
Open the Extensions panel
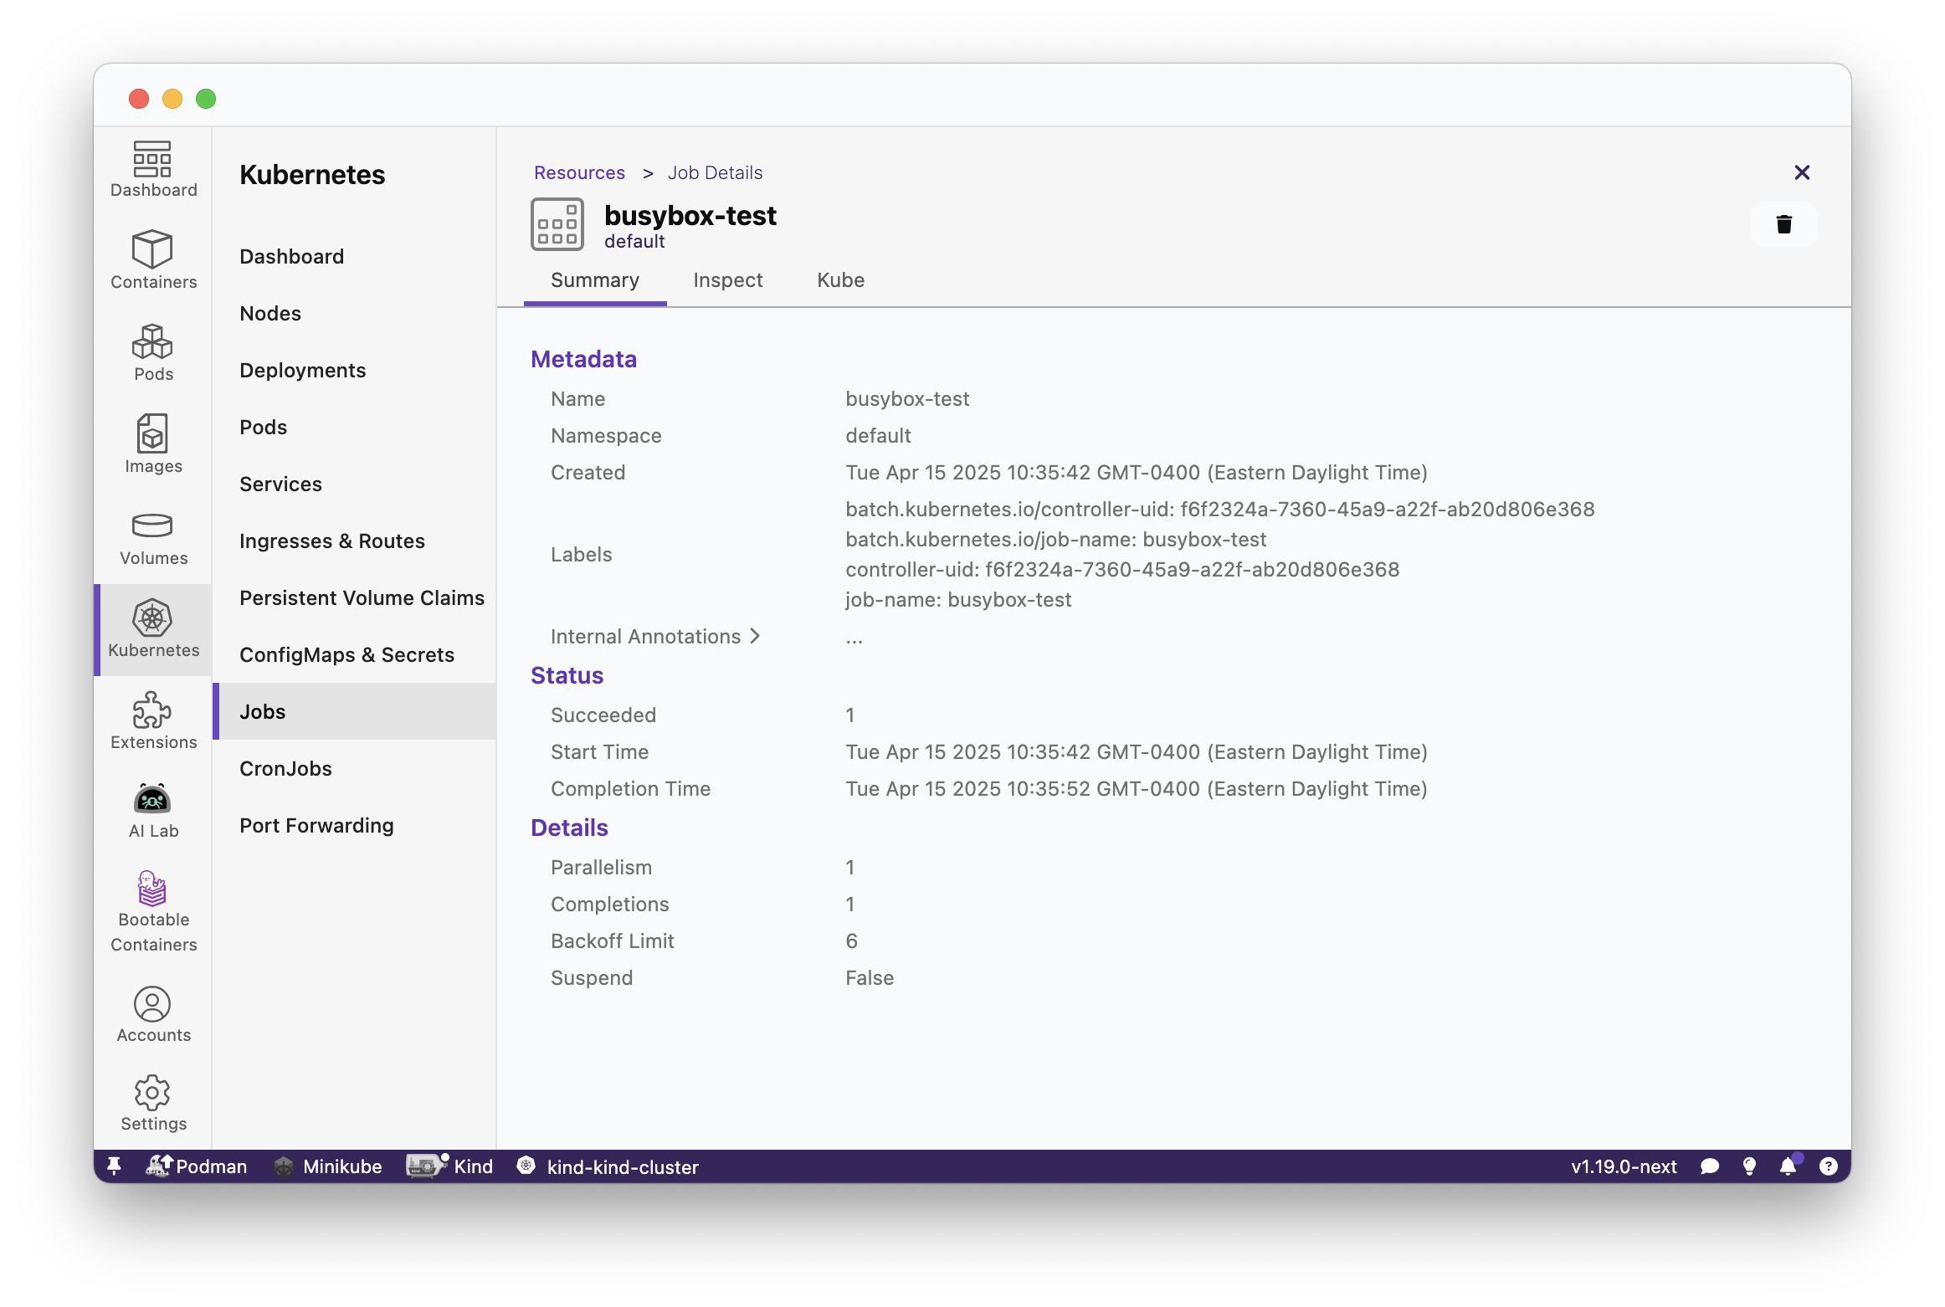(x=152, y=718)
